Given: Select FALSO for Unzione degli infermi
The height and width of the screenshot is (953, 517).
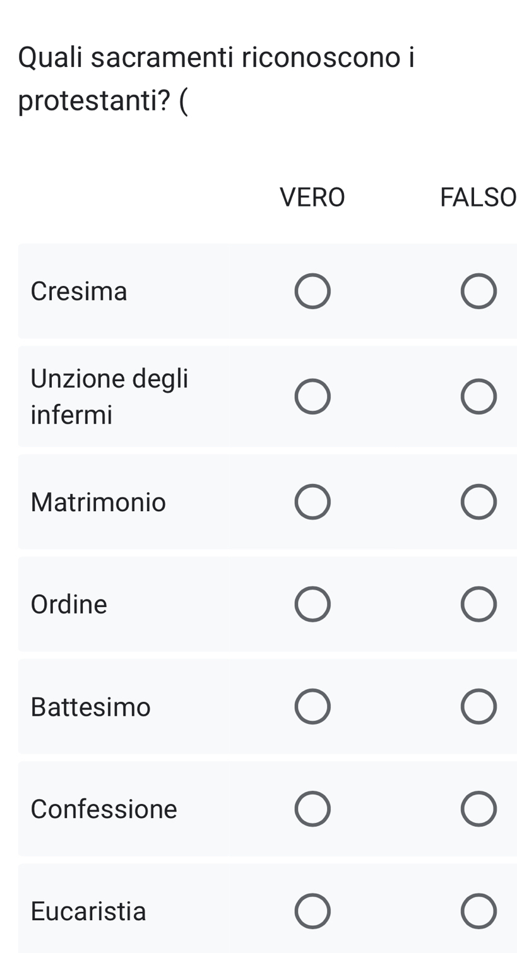Looking at the screenshot, I should pyautogui.click(x=478, y=396).
